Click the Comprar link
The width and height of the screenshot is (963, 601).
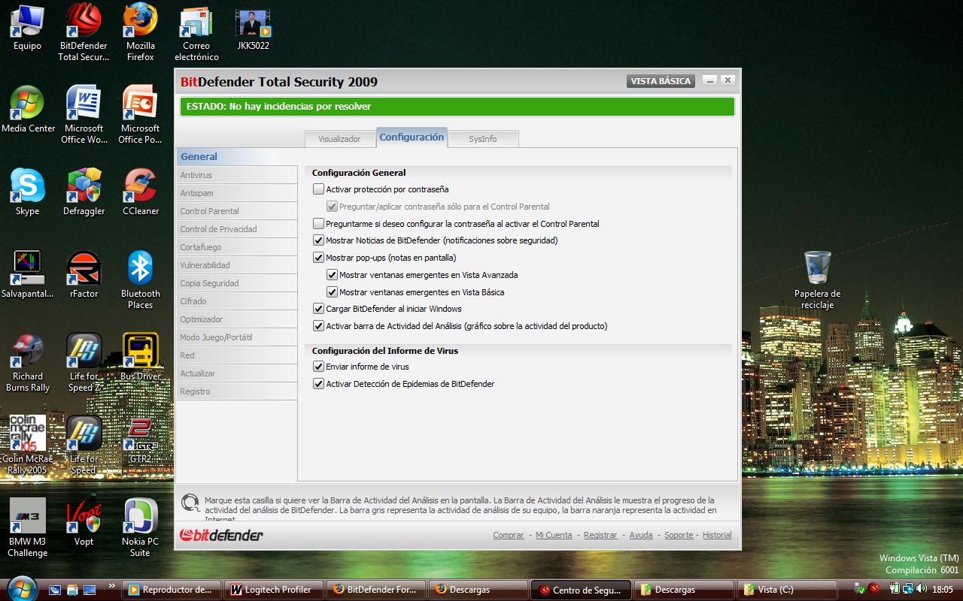(509, 535)
